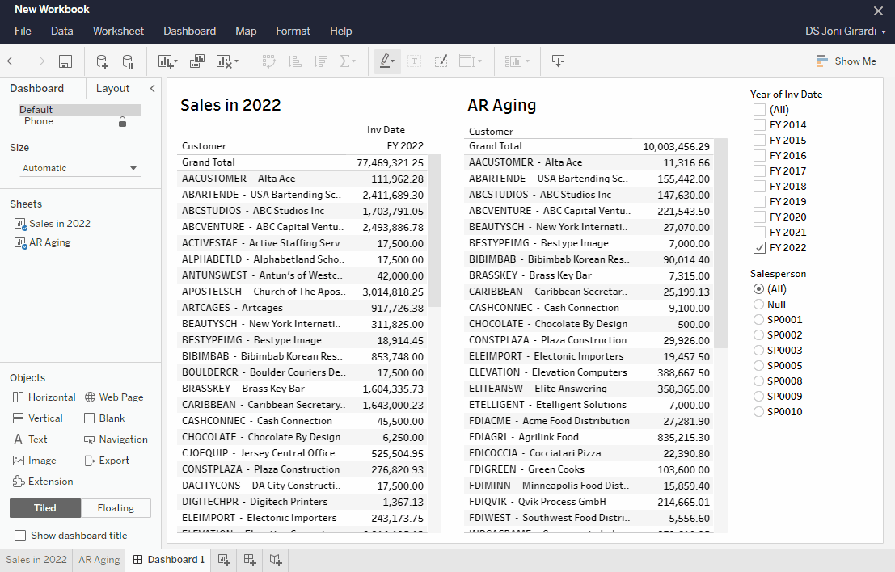Click the Save workbook icon
The height and width of the screenshot is (572, 895).
tap(65, 61)
